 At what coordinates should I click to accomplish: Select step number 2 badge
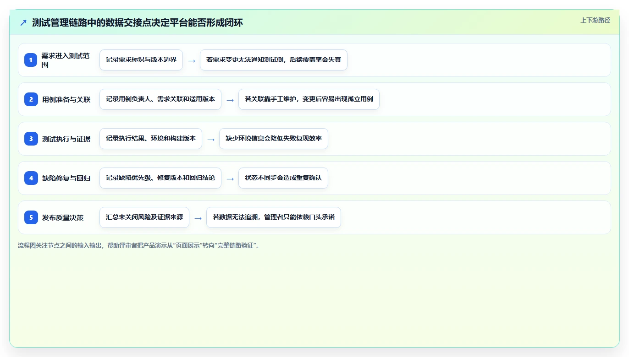[x=31, y=99]
